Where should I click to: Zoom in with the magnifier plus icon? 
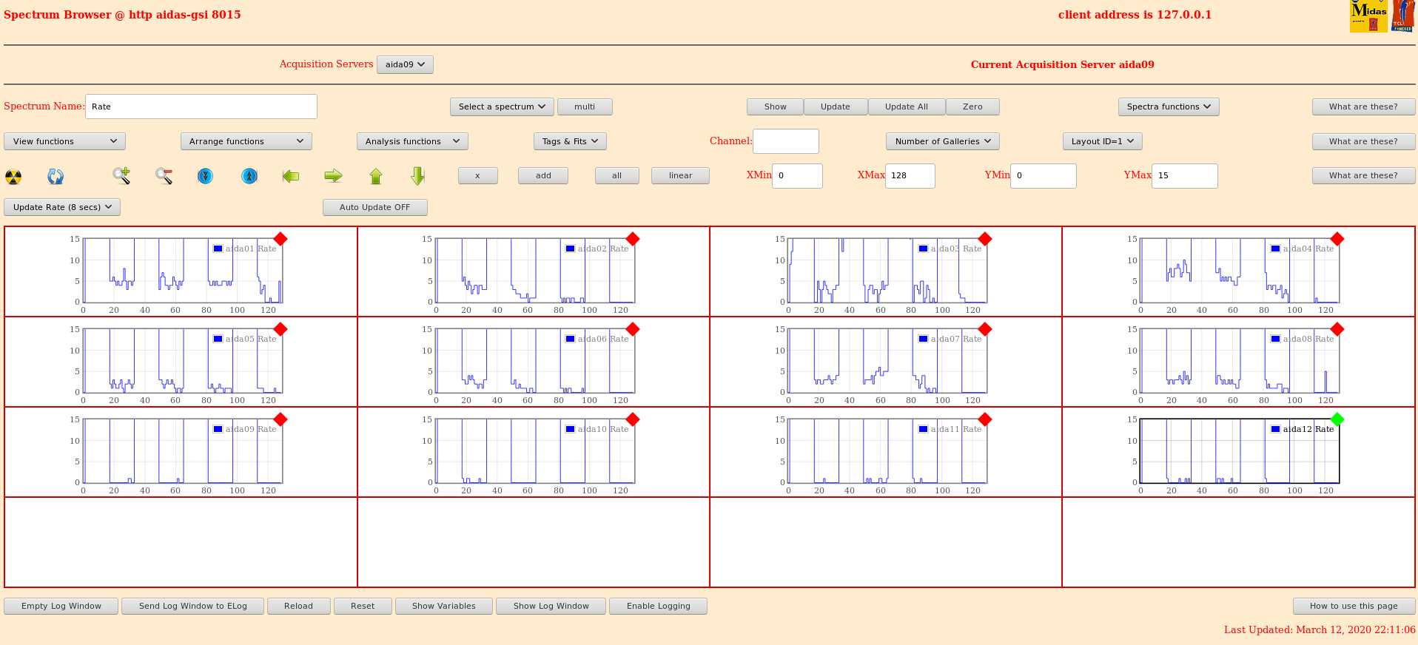pos(121,176)
